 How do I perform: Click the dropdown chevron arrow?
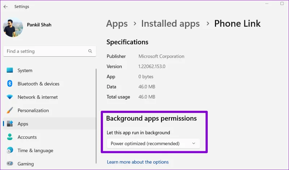click(194, 143)
